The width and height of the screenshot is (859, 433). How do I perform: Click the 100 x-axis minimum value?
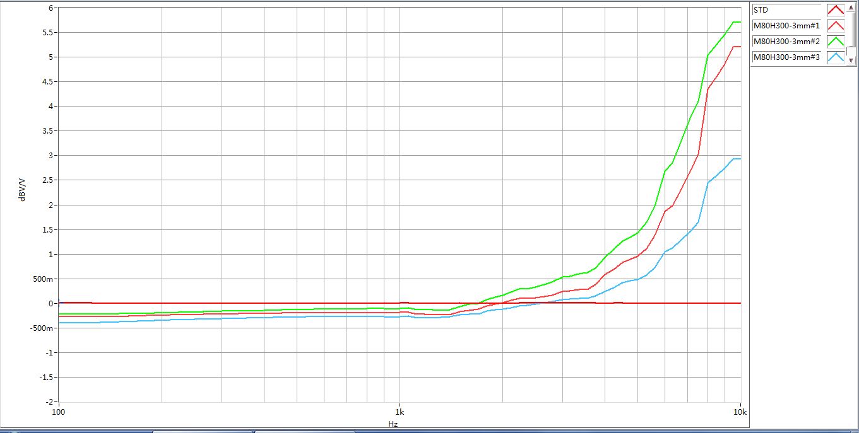pos(58,412)
